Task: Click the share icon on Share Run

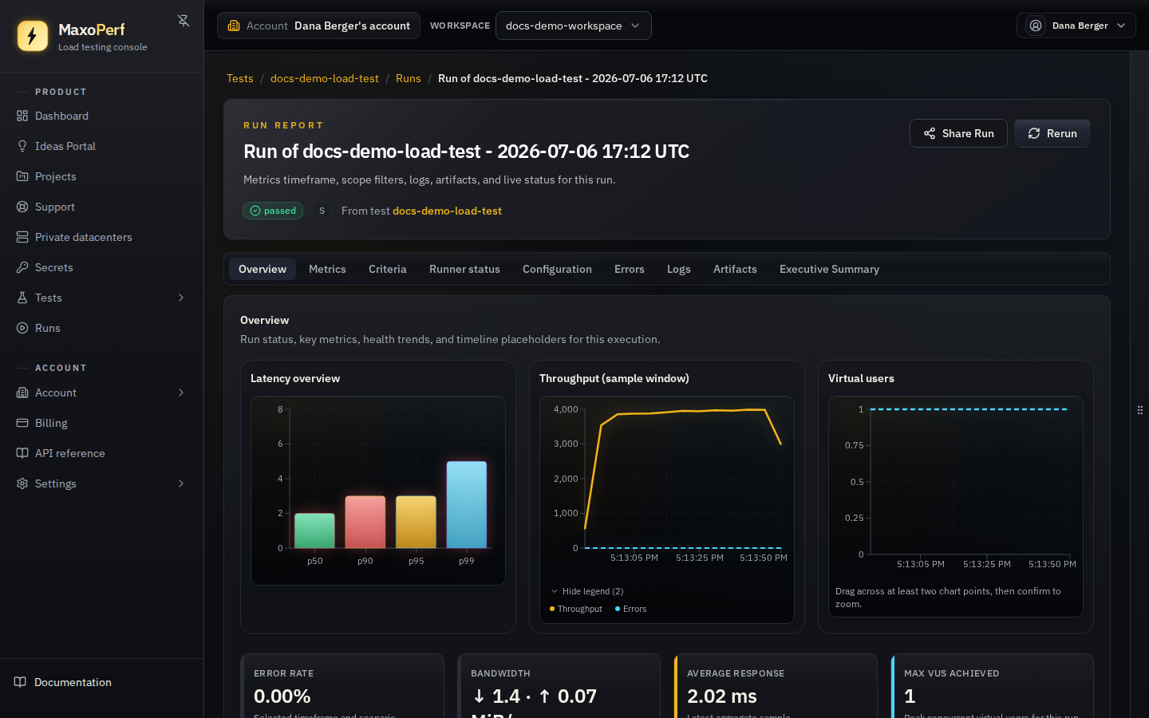Action: [x=930, y=133]
